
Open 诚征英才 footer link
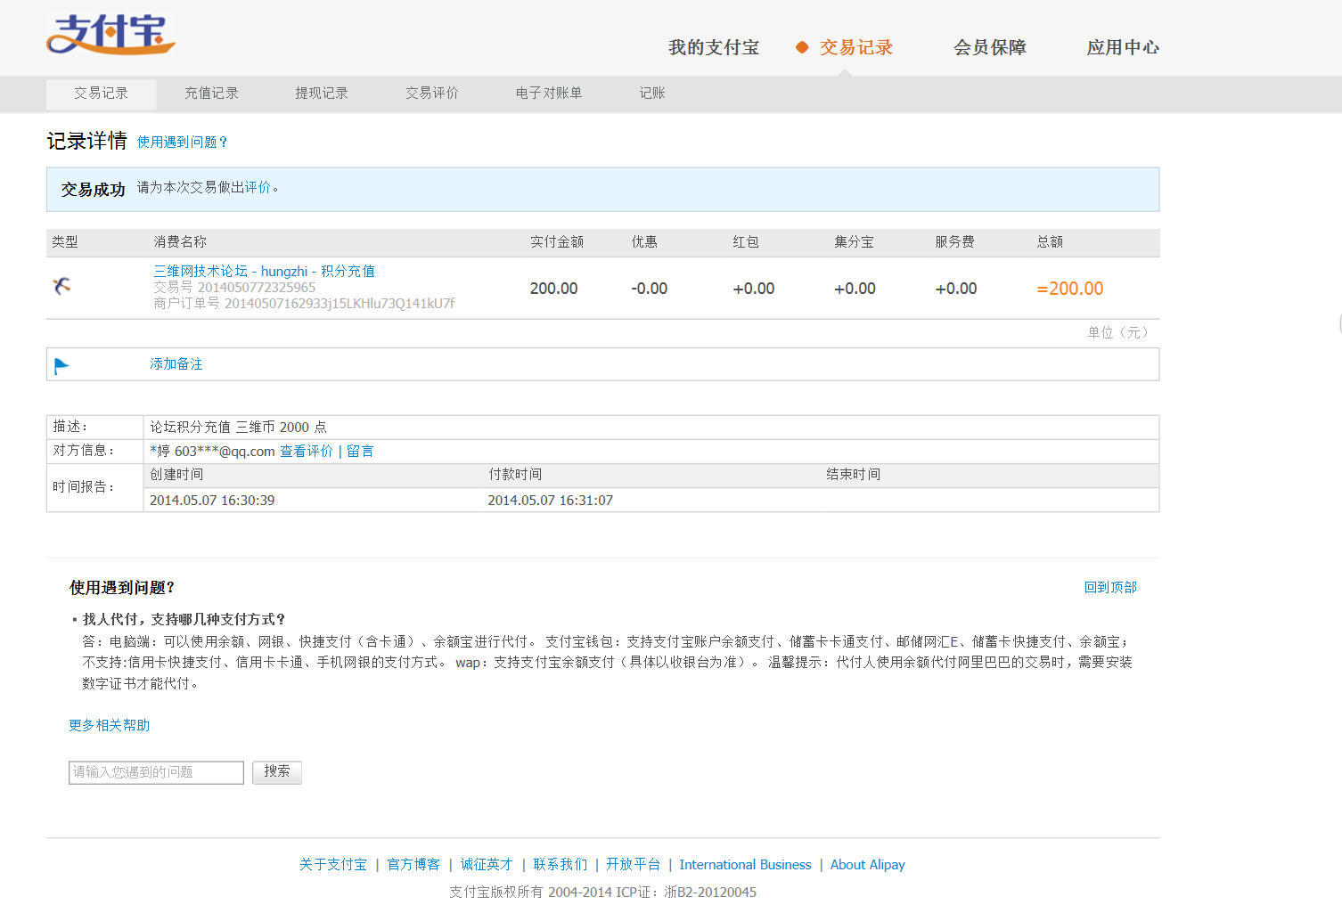tap(487, 865)
